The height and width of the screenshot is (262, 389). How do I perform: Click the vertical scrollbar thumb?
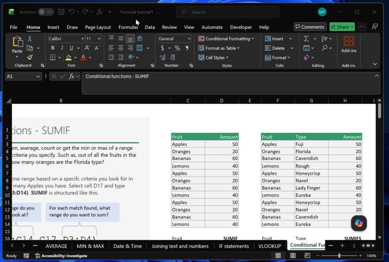point(380,111)
